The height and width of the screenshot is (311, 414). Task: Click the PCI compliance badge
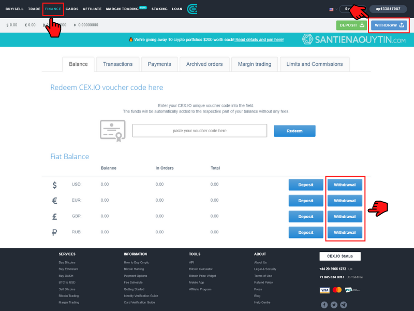point(352,290)
